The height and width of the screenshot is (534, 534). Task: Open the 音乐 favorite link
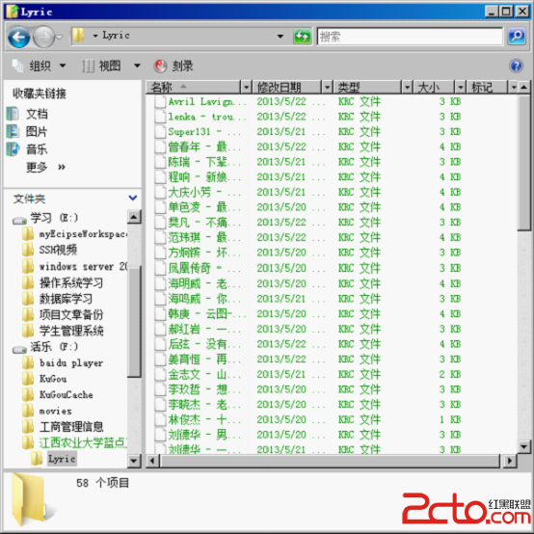click(27, 149)
